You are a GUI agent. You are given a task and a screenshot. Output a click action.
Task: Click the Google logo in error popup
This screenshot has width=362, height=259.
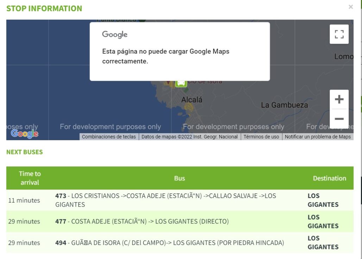point(115,35)
